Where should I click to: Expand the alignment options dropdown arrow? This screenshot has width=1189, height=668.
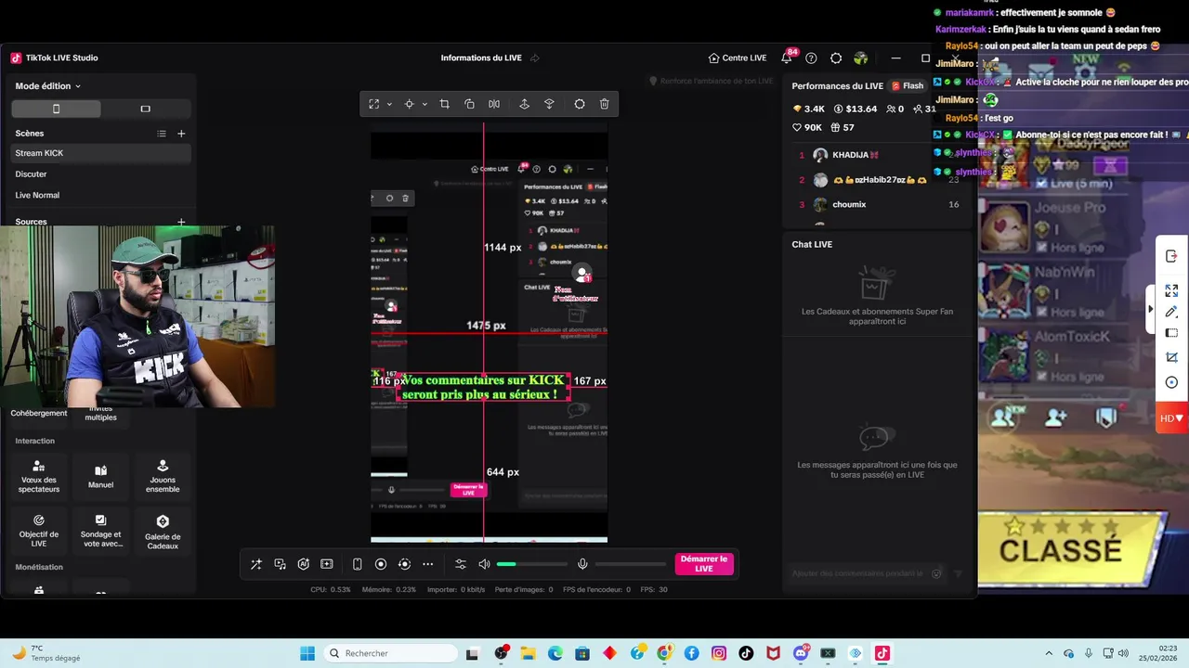point(425,104)
